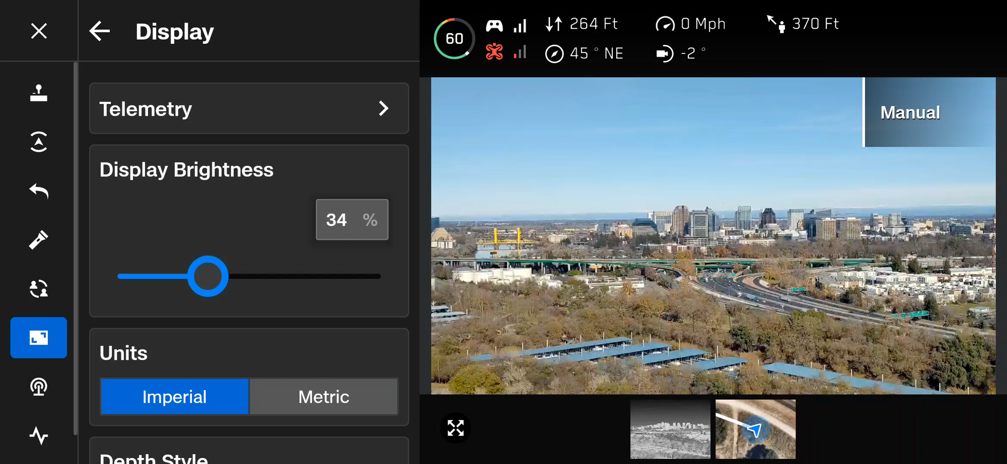Viewport: 1007px width, 464px height.
Task: Open the map view thumbnail
Action: tap(755, 429)
